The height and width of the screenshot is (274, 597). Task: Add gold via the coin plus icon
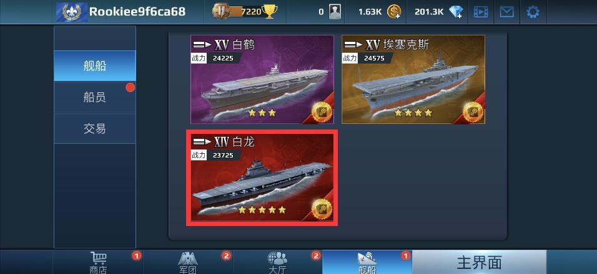394,12
